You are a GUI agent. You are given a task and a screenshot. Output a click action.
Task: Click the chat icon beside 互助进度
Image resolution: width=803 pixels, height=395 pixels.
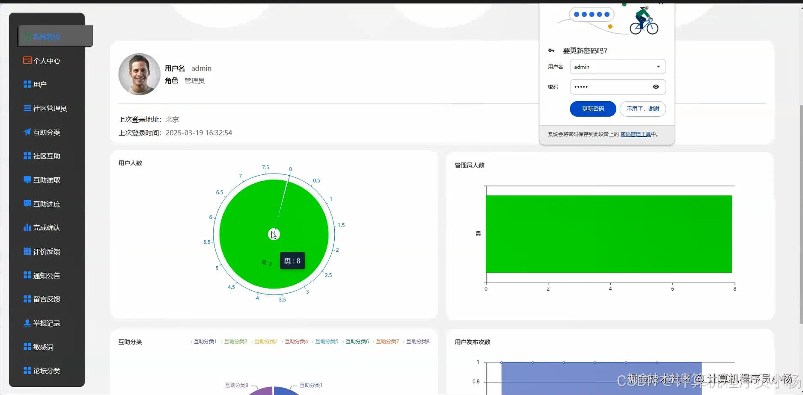click(27, 203)
